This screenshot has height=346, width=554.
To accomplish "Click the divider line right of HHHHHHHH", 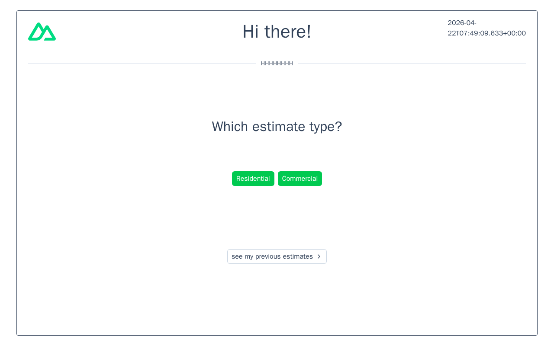I will tap(412, 64).
